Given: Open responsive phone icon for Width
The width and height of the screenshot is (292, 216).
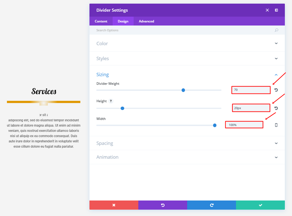Looking at the screenshot, I should point(276,125).
